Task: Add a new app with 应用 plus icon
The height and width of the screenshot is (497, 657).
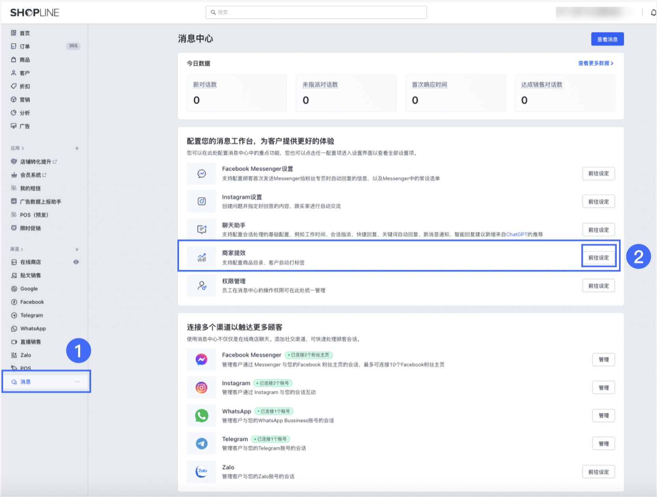Action: (77, 148)
